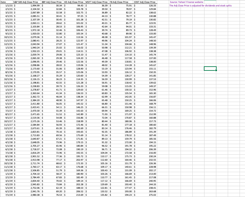Click BBY price 25.02
Image resolution: width=245 pixels, height=197 pixels.
[52, 47]
